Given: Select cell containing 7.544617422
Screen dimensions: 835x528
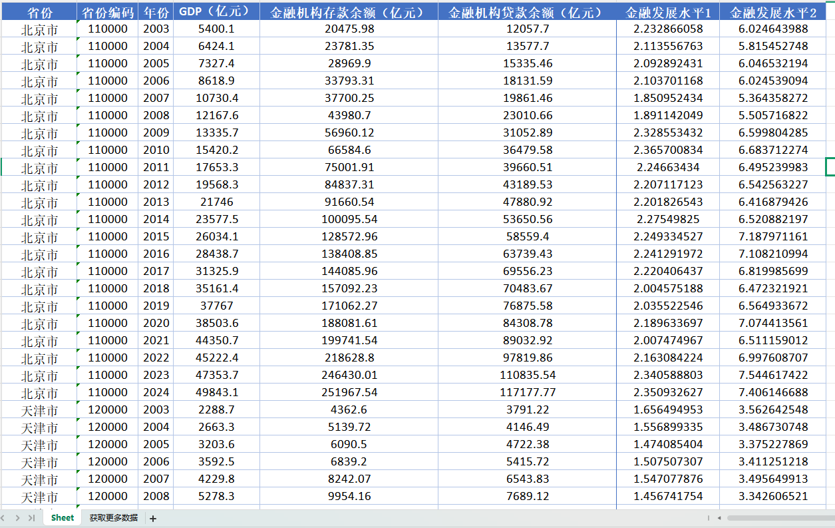Looking at the screenshot, I should 773,376.
